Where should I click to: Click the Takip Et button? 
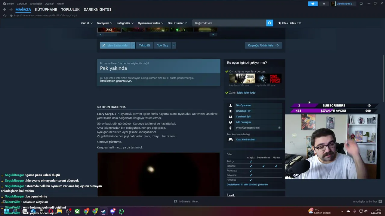coord(144,45)
